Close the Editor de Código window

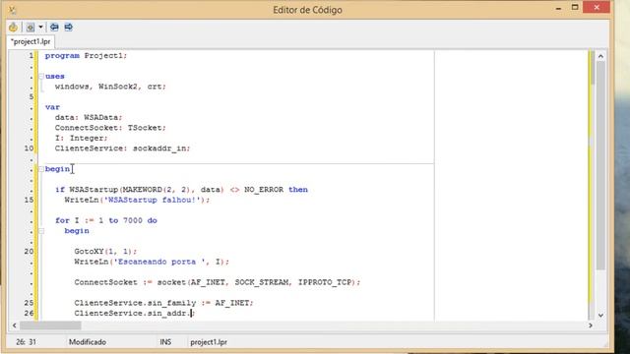(597, 7)
